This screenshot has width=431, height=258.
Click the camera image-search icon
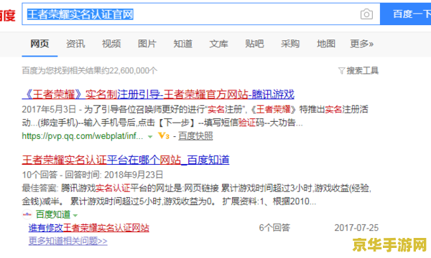pos(366,14)
